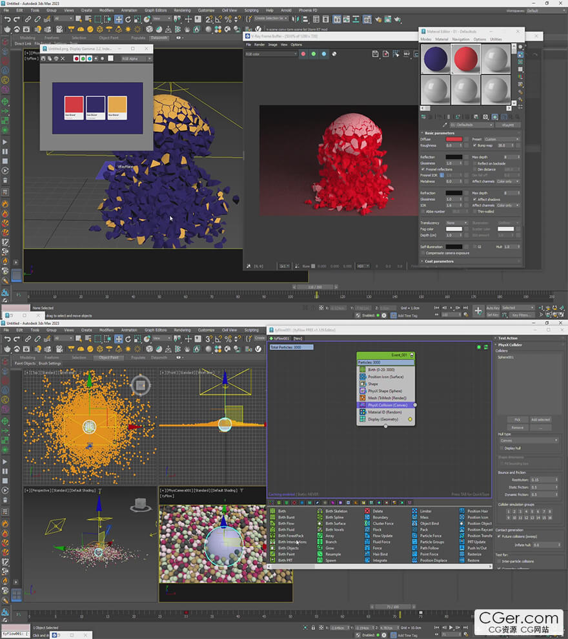Screen dimensions: 568x639
Task: Uncheck Future collisions (sweep) option
Action: (x=500, y=536)
